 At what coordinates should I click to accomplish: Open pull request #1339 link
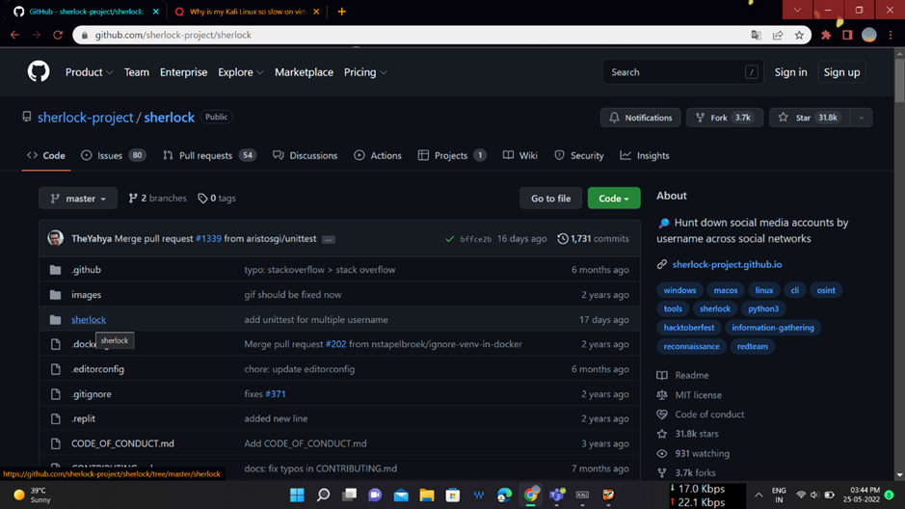click(208, 239)
